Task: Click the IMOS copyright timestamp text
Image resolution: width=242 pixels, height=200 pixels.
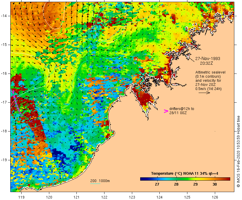Action: 238,151
